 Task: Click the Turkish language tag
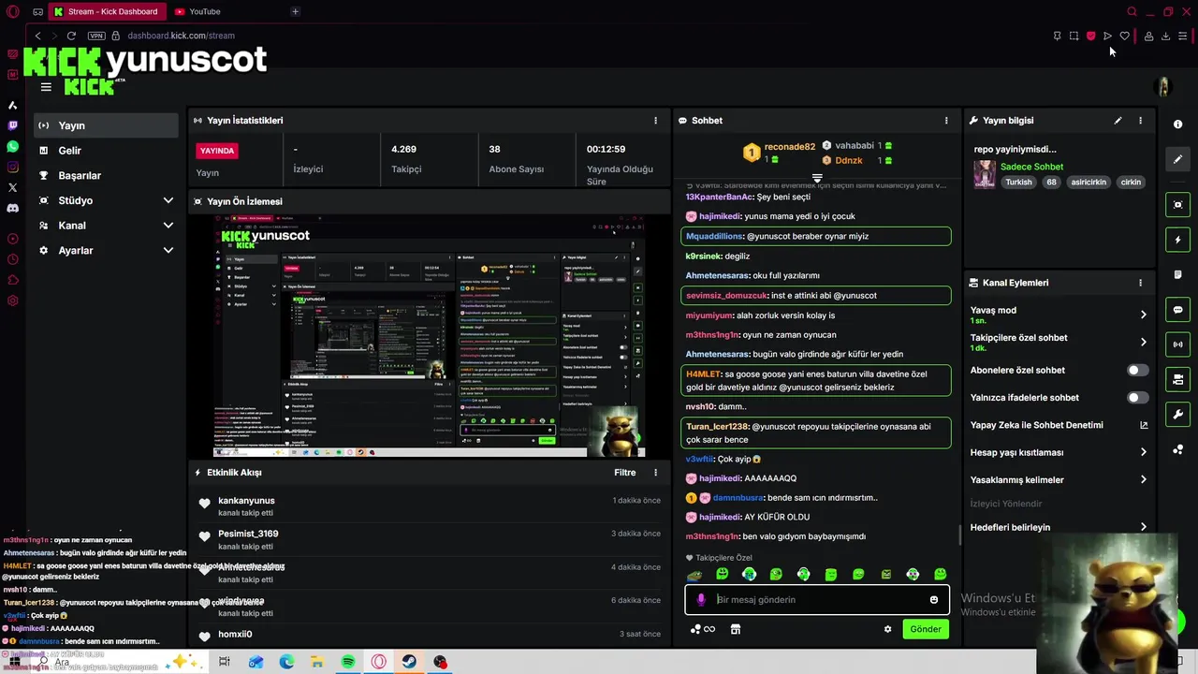tap(1018, 183)
